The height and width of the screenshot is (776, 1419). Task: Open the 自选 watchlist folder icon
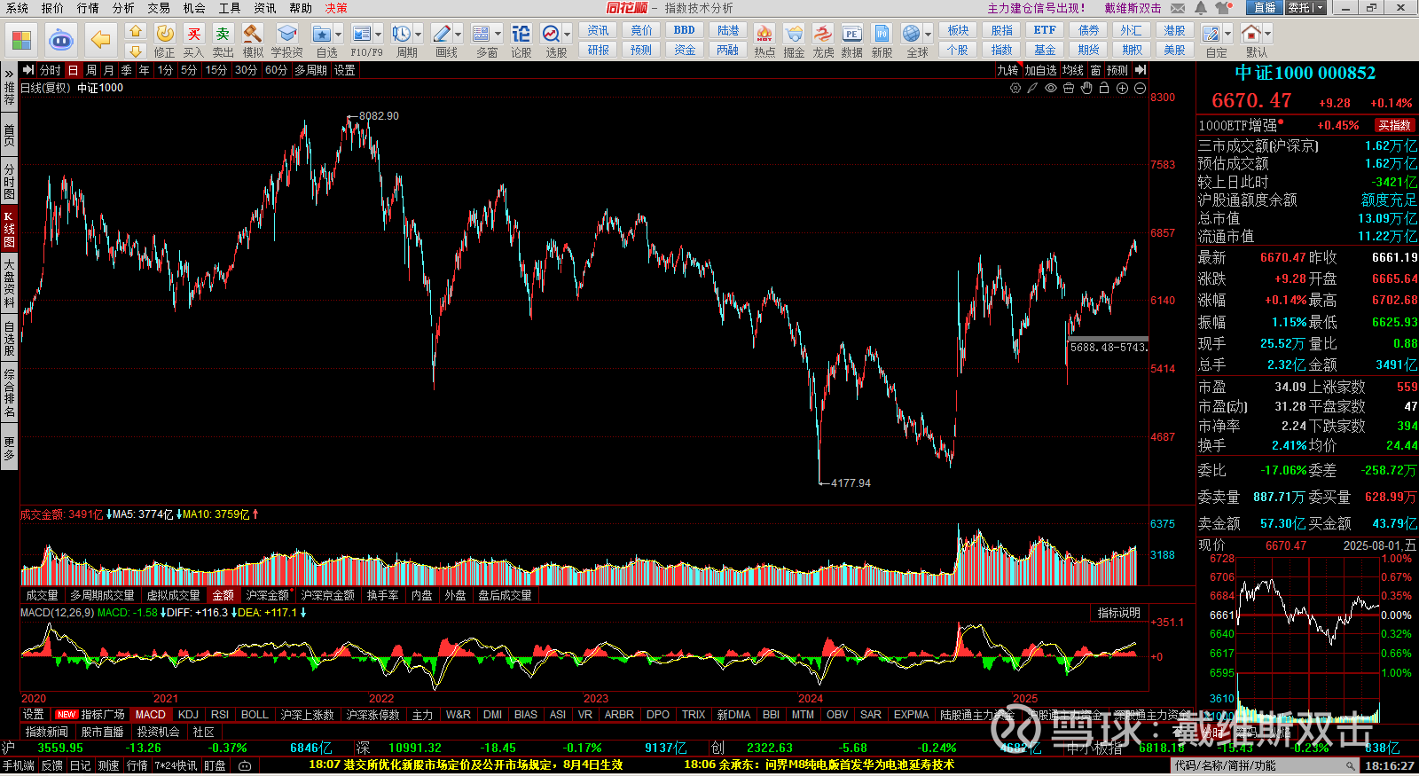(322, 34)
